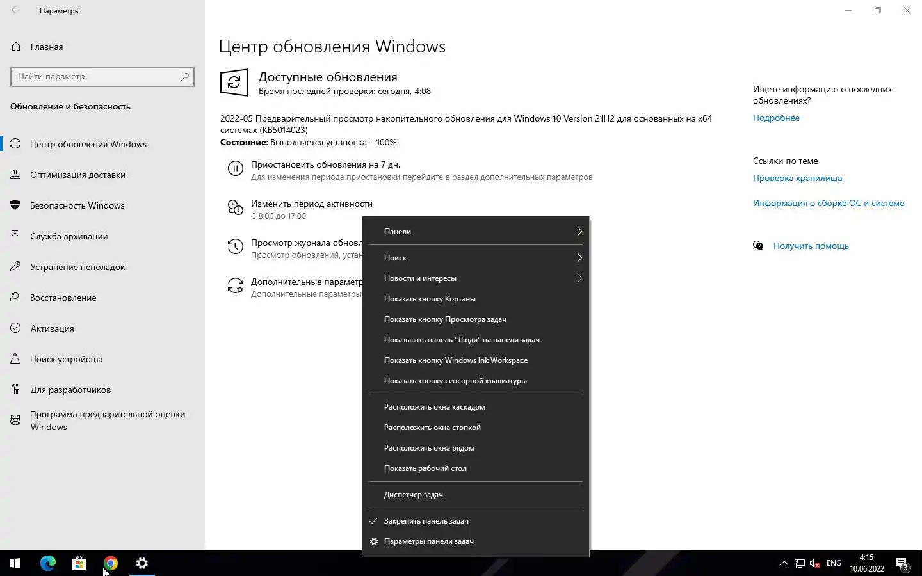Click the Получить помощь link
Image resolution: width=922 pixels, height=576 pixels.
811,246
